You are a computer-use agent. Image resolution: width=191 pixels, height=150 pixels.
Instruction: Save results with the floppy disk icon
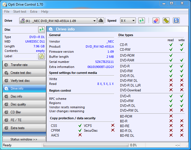pos(176,21)
